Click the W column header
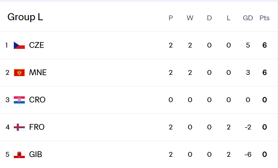Viewport: 278px width, 168px height. click(x=190, y=18)
